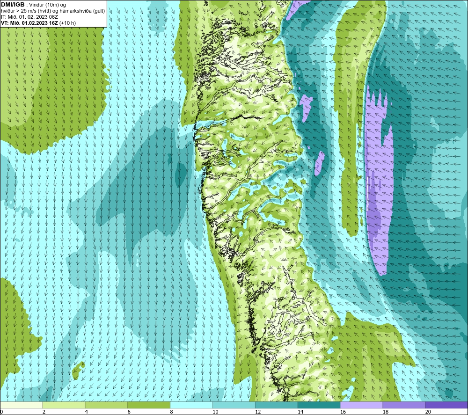Click the legend scale label '2'
The height and width of the screenshot is (415, 468).
pyautogui.click(x=44, y=412)
